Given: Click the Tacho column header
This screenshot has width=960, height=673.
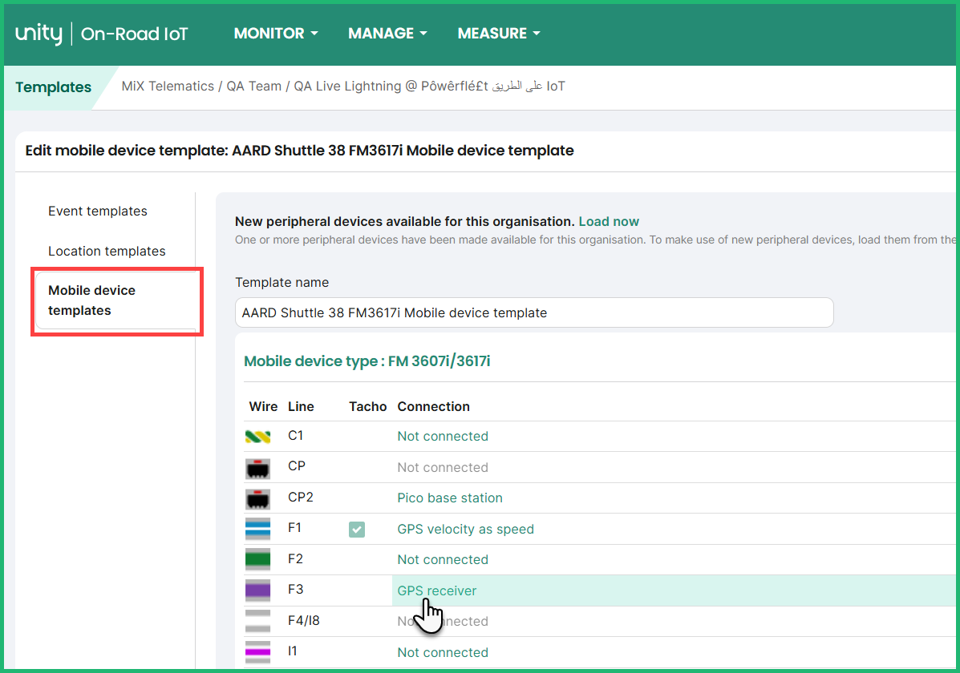Looking at the screenshot, I should (x=367, y=406).
